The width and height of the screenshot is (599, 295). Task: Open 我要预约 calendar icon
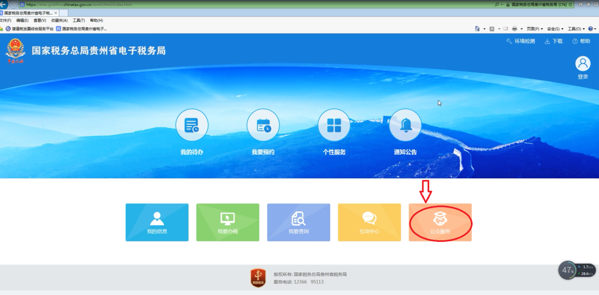(x=263, y=125)
